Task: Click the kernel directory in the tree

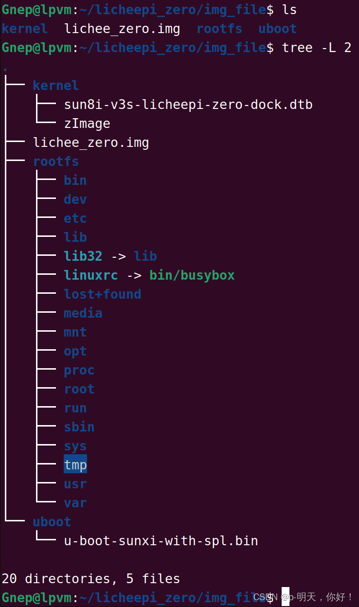Action: [55, 86]
